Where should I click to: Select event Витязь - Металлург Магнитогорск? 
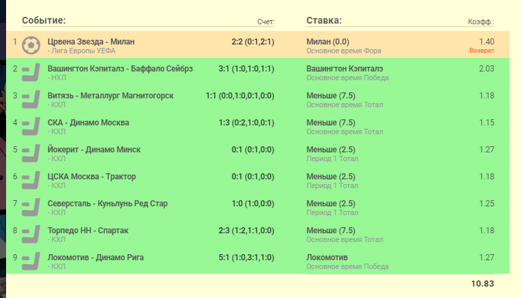tap(110, 96)
